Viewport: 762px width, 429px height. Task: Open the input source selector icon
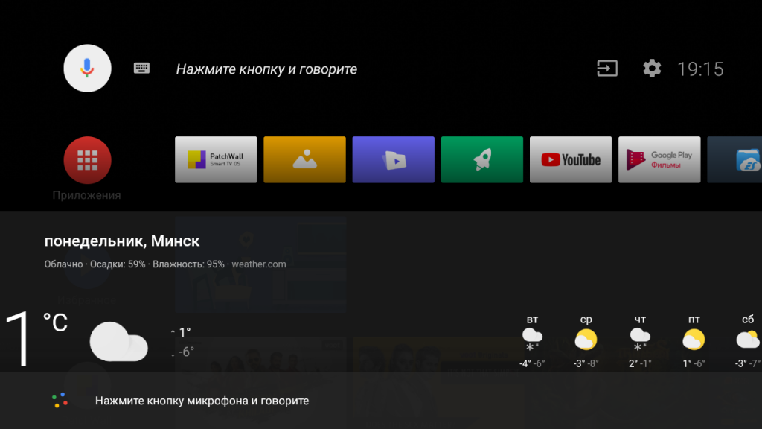[x=607, y=69]
